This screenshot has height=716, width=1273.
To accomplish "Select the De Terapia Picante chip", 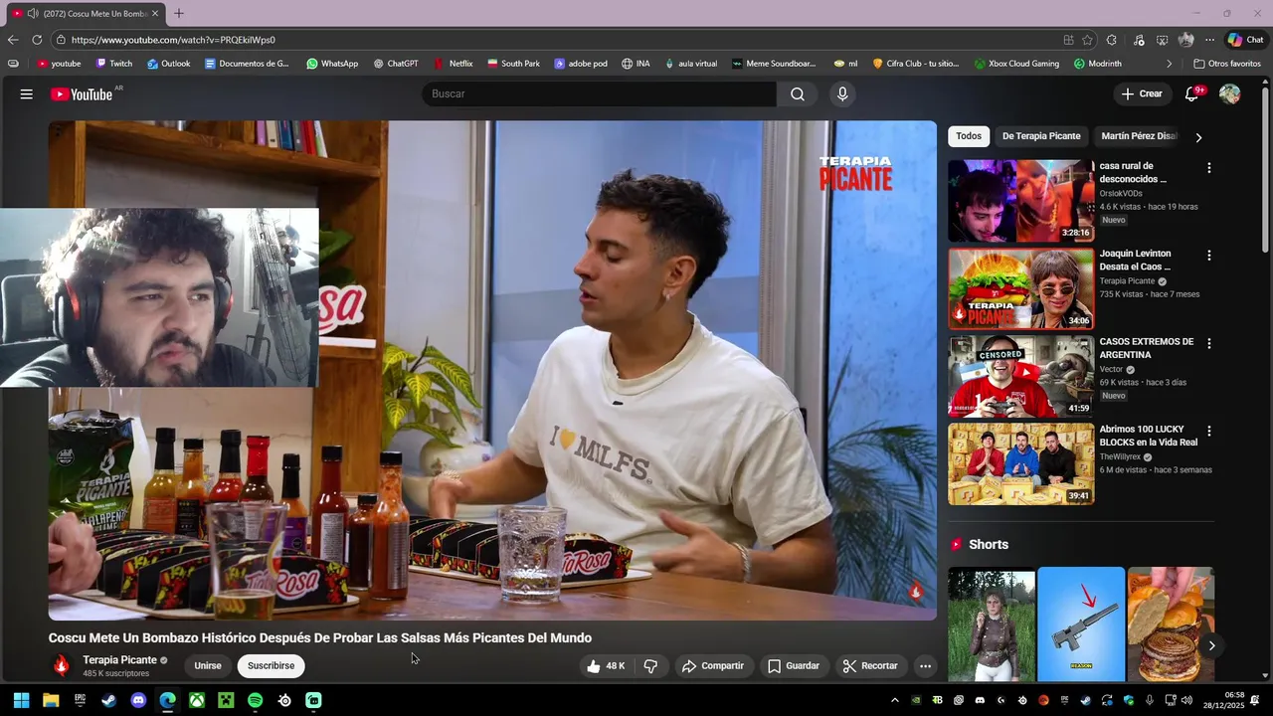I will pyautogui.click(x=1041, y=136).
